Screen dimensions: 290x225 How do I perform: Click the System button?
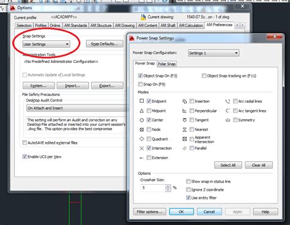(x=39, y=86)
